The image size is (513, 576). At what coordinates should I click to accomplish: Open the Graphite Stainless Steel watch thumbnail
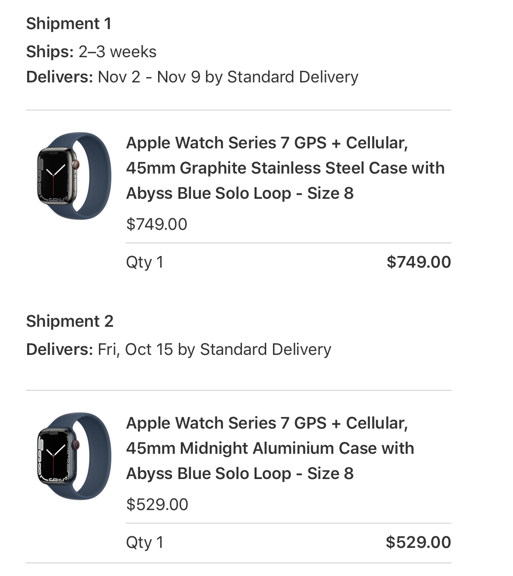74,176
